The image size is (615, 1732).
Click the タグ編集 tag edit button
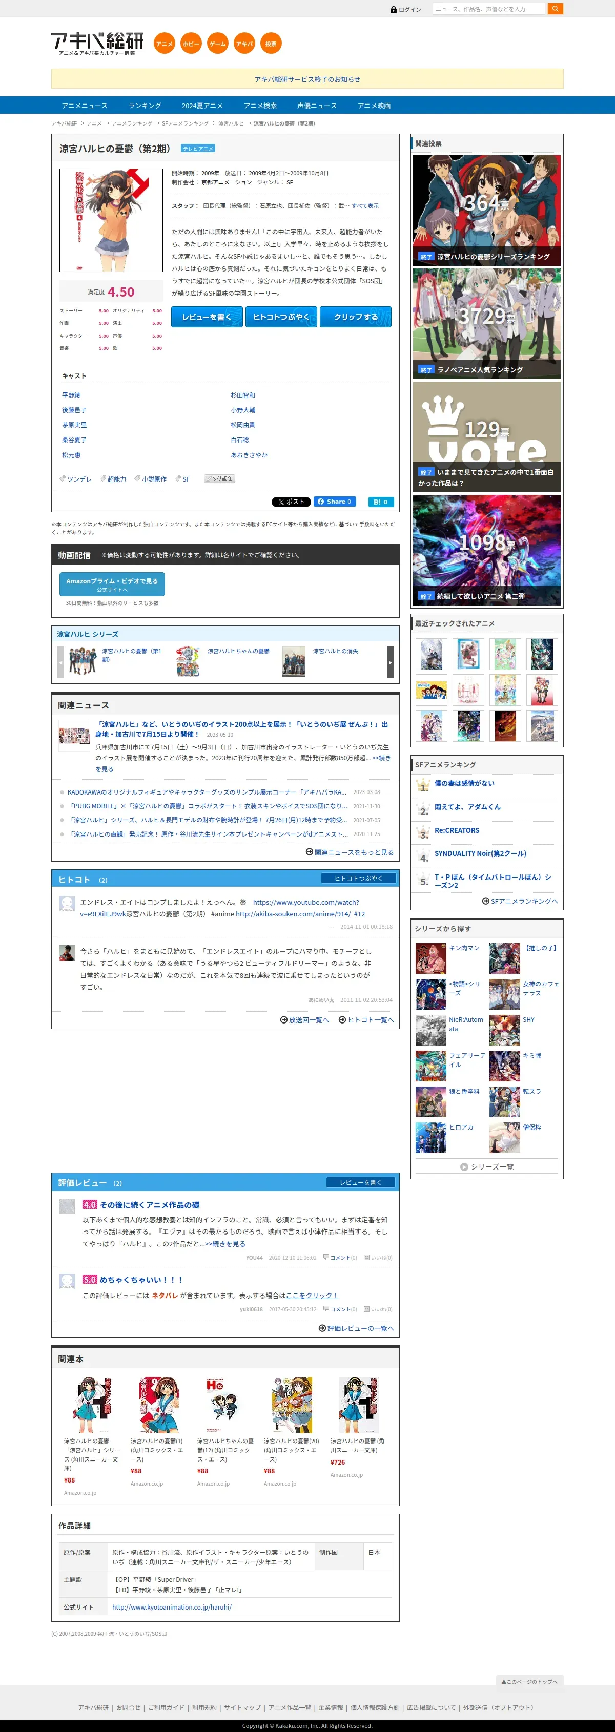pyautogui.click(x=219, y=478)
